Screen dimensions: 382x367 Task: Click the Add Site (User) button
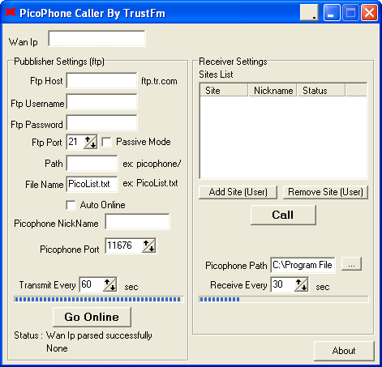[238, 192]
